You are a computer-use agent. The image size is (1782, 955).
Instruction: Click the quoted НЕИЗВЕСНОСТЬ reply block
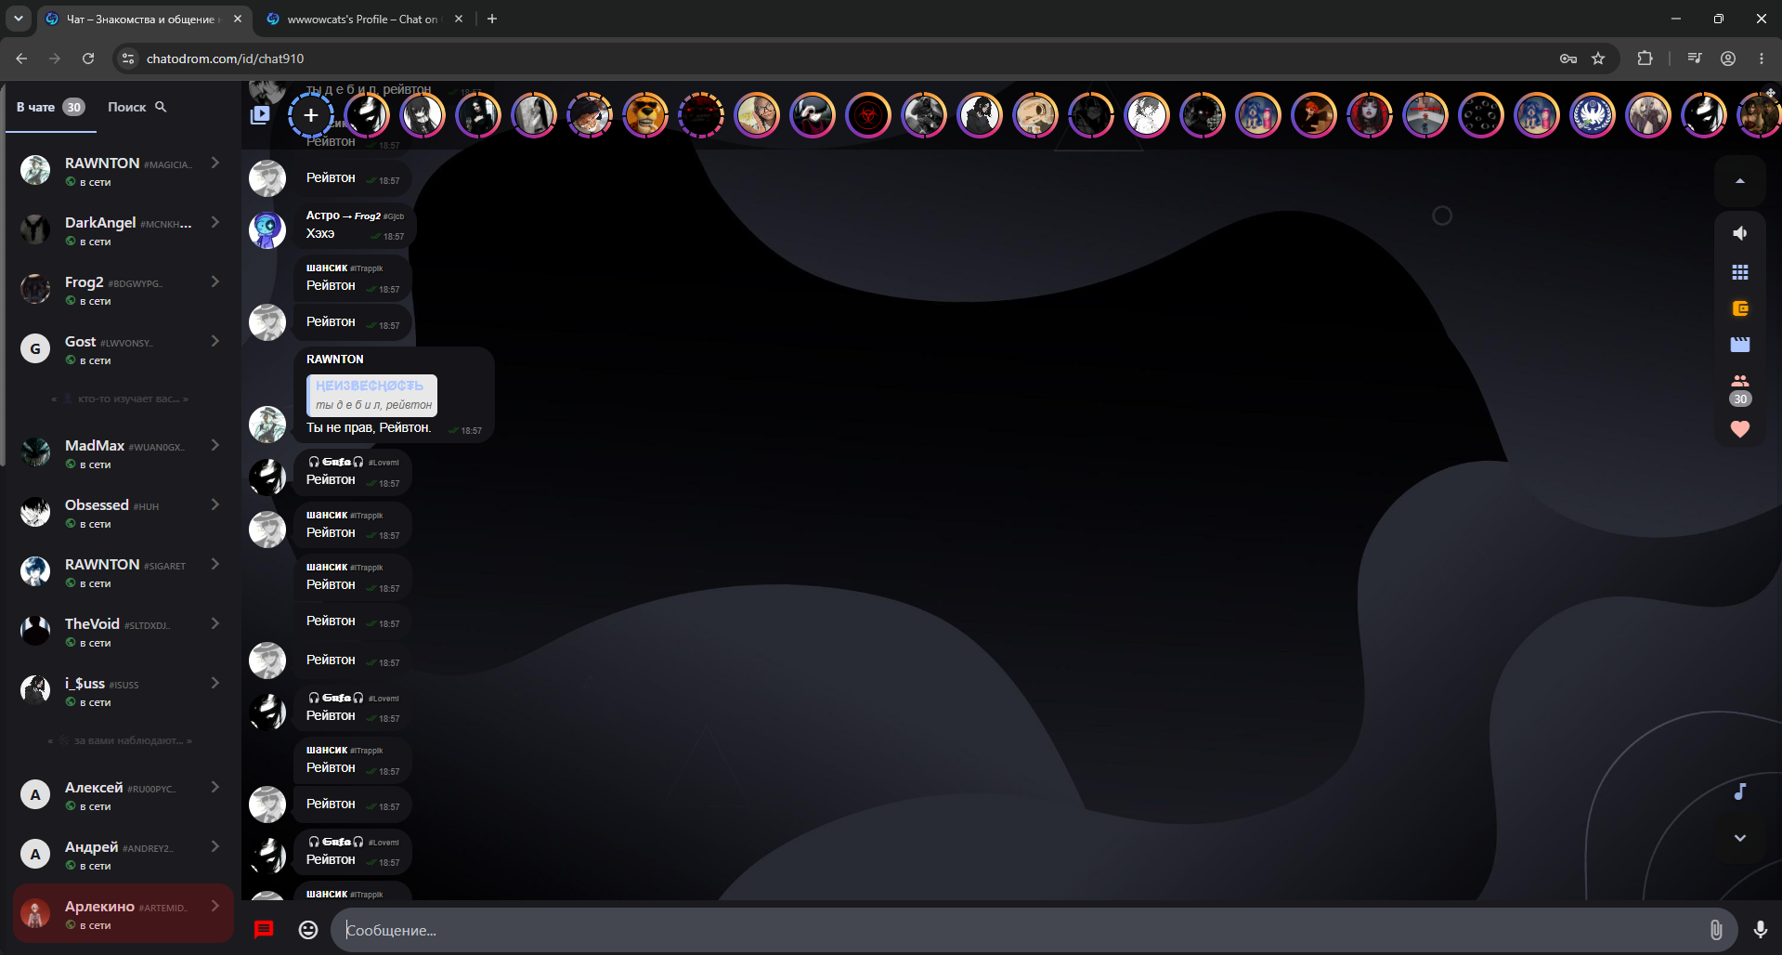point(371,395)
